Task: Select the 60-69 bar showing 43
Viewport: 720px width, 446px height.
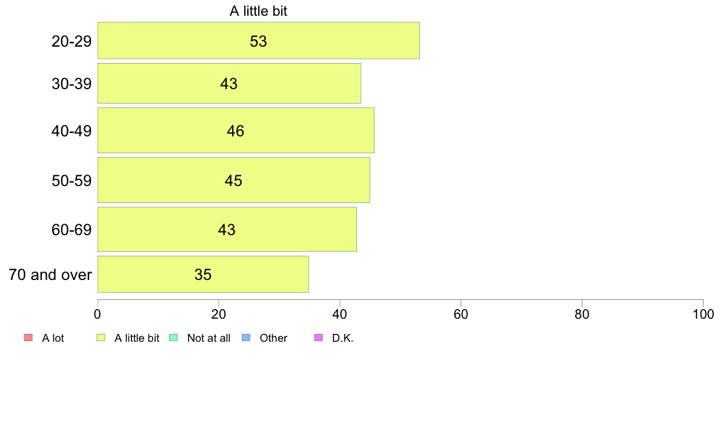Action: pos(227,229)
